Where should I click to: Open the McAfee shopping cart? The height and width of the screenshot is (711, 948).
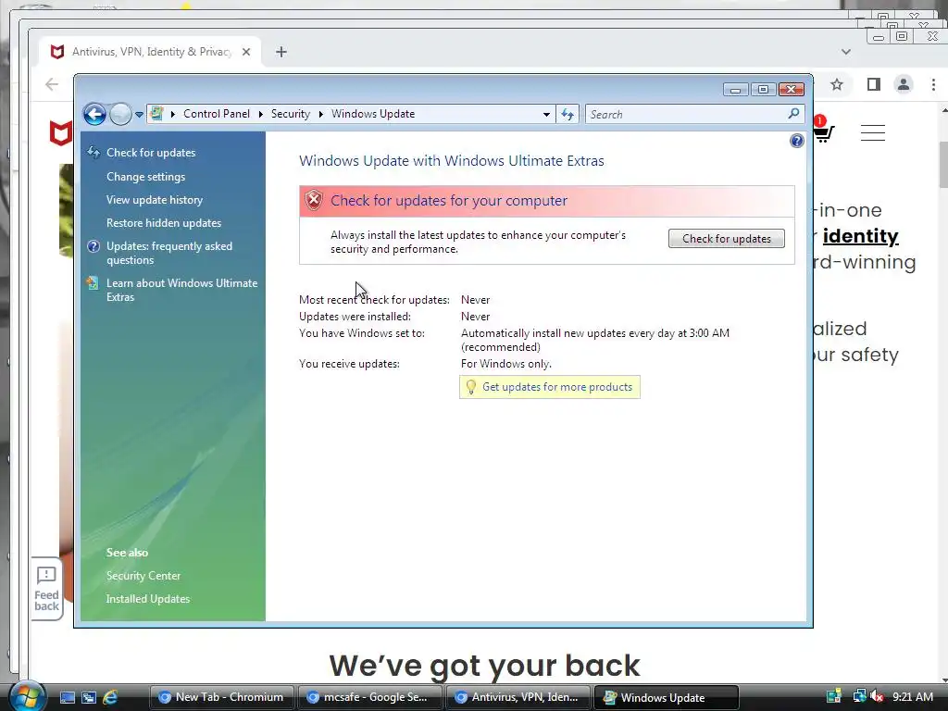click(x=823, y=132)
